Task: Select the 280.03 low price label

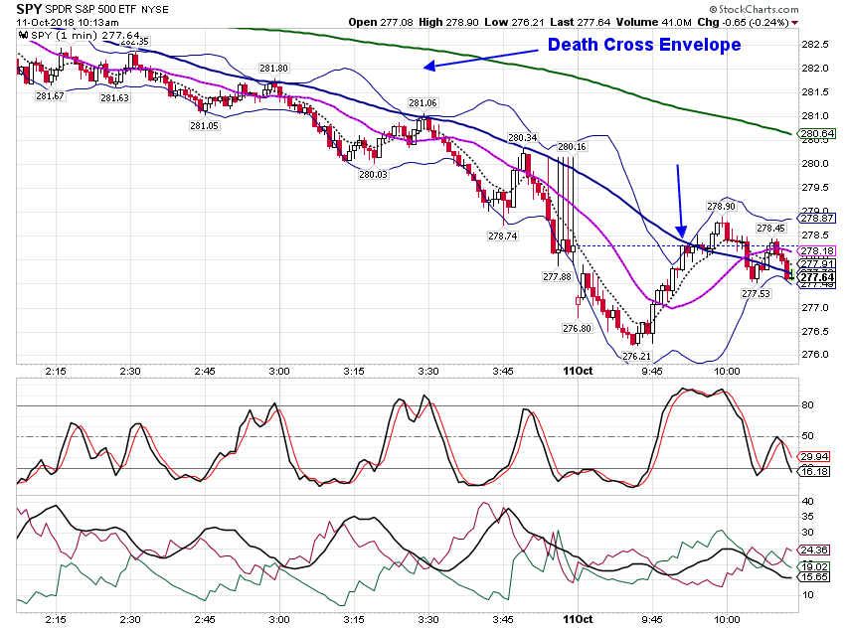Action: coord(374,175)
